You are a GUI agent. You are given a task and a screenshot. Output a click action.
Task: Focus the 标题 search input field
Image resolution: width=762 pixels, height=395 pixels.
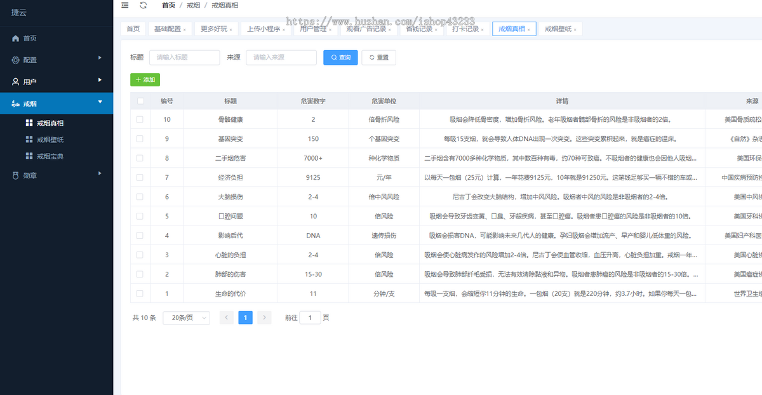coord(184,57)
